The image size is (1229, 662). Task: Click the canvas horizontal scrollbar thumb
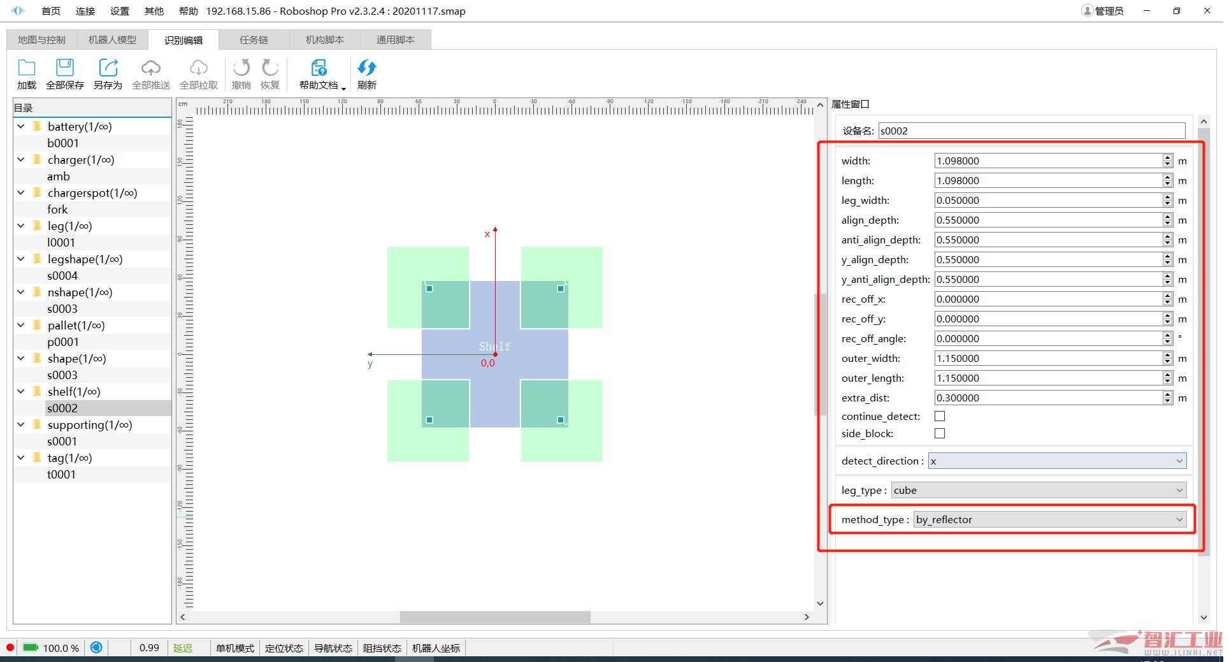pyautogui.click(x=495, y=617)
